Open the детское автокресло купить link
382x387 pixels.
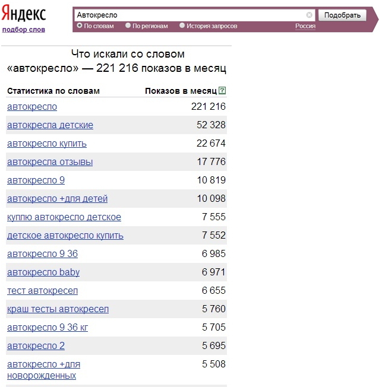(x=65, y=236)
